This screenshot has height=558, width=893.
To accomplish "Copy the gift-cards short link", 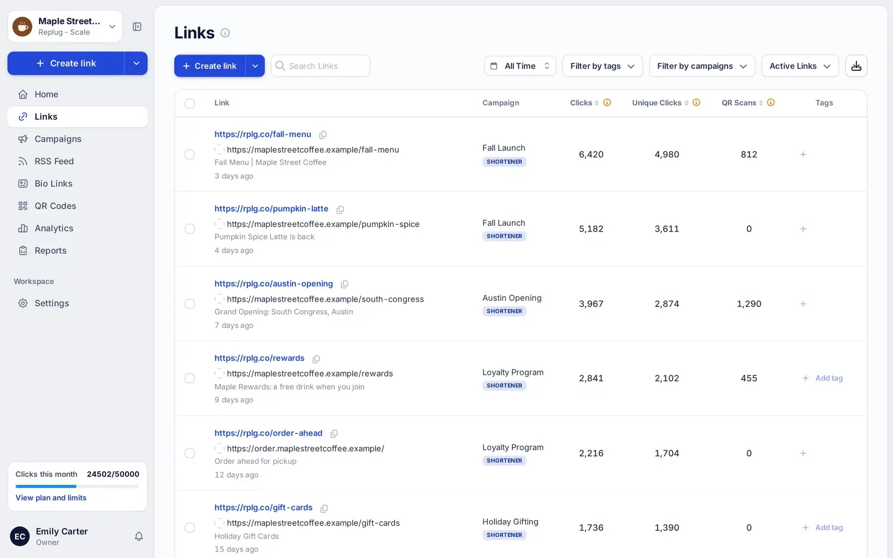I will click(x=324, y=508).
